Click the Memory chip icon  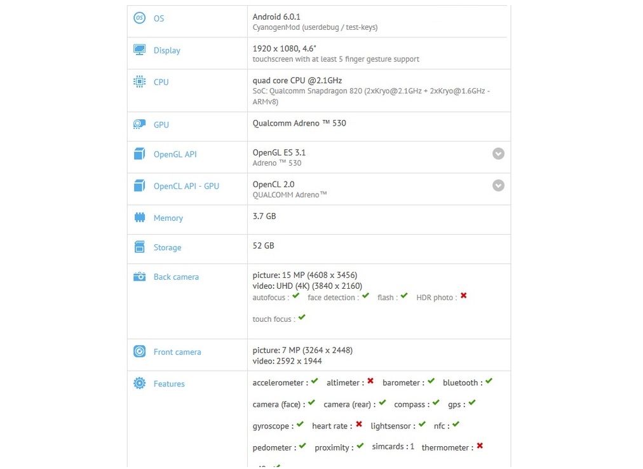tap(139, 217)
